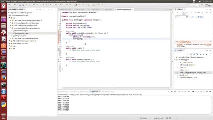The image size is (213, 120).
Task: Select Weapone.java in Package Explorer
Action: pos(20,36)
